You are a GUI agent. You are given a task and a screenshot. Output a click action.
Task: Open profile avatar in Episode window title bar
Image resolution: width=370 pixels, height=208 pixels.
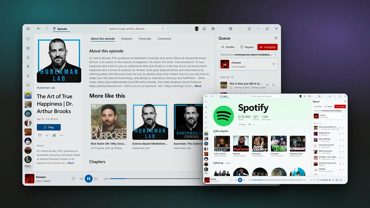(x=197, y=29)
